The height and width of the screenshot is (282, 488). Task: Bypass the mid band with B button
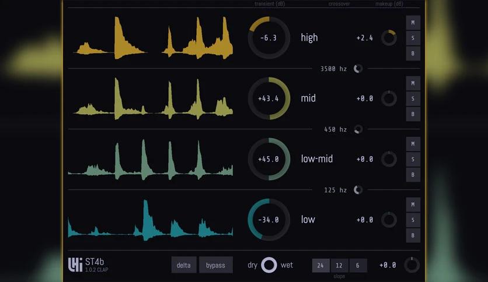[x=413, y=114]
